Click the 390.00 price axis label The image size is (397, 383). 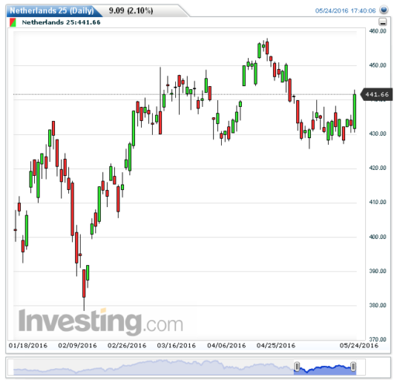click(378, 271)
